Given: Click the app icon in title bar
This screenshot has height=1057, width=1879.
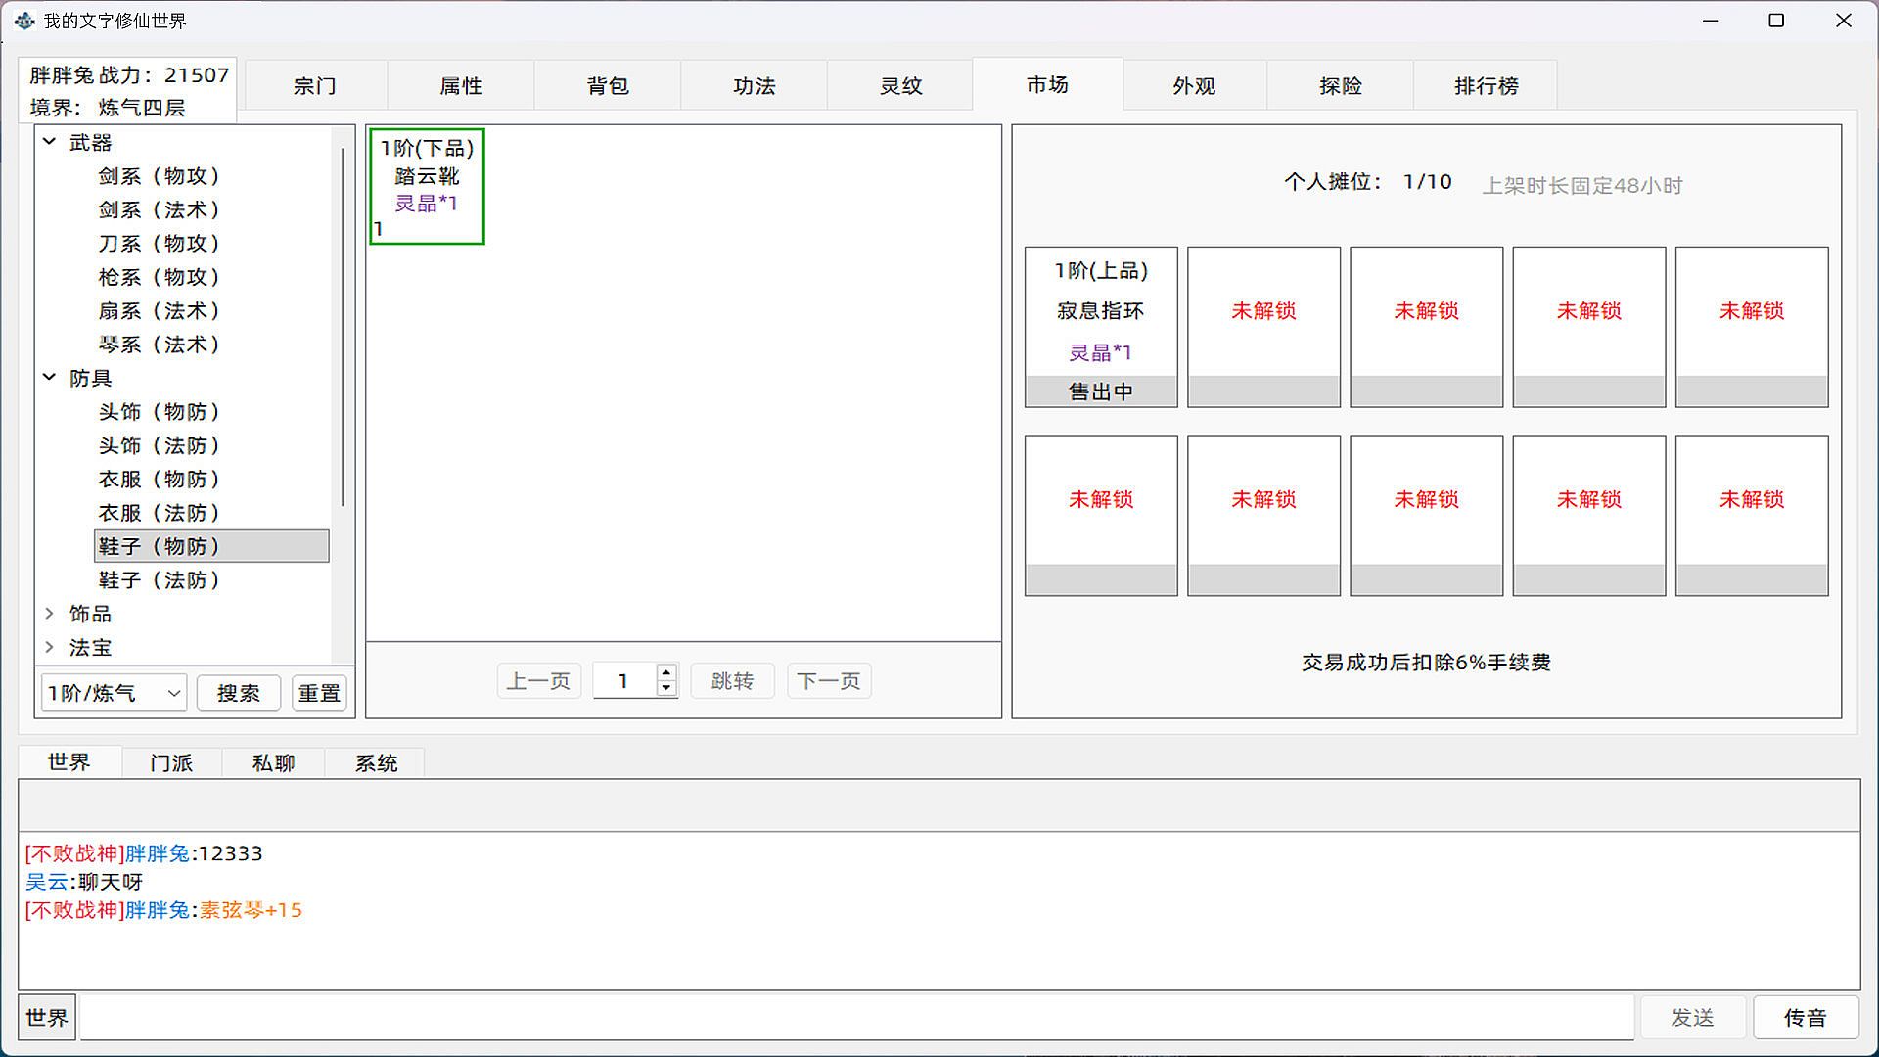Looking at the screenshot, I should click(24, 21).
